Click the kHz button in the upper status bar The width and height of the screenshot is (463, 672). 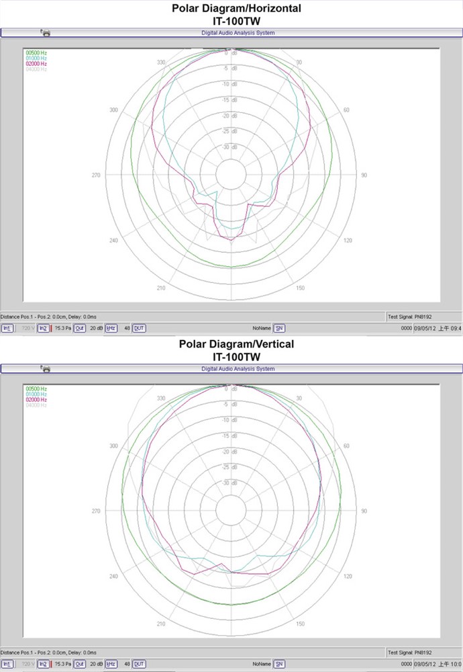[x=111, y=328]
